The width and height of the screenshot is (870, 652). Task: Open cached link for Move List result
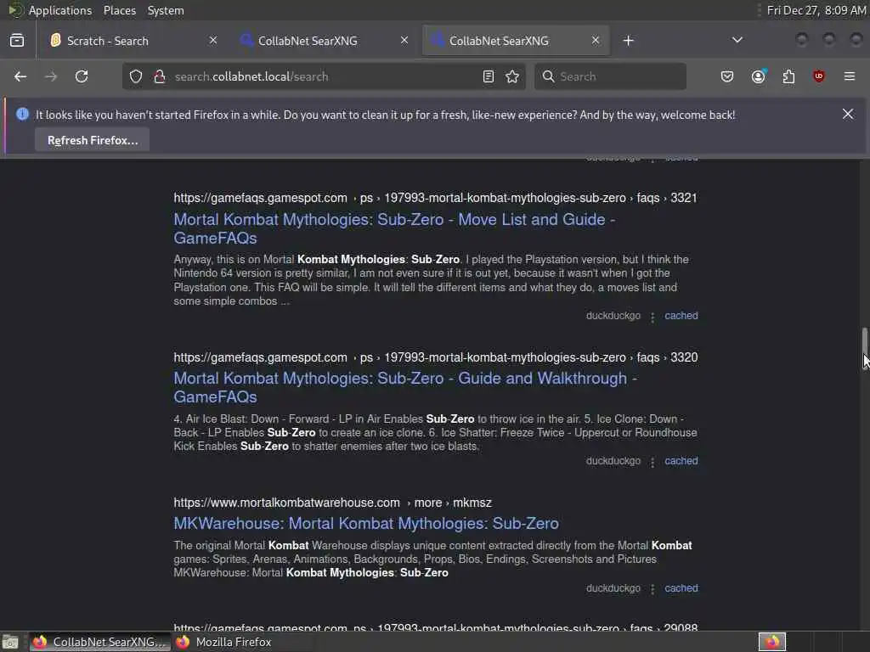[x=681, y=316]
